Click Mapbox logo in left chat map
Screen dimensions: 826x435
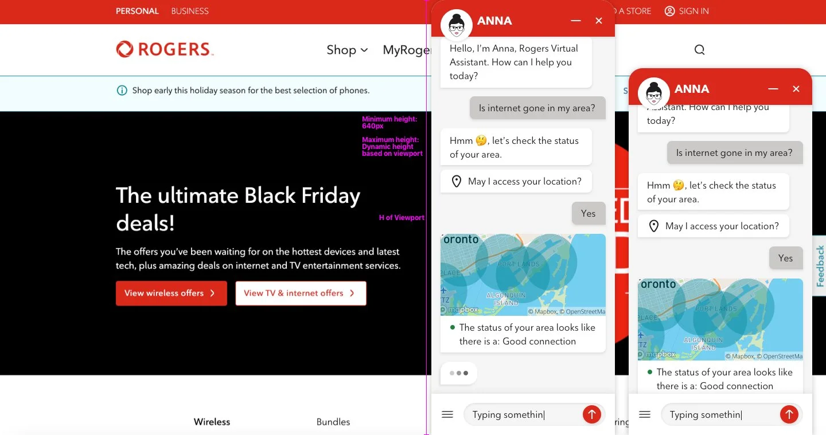tap(460, 310)
